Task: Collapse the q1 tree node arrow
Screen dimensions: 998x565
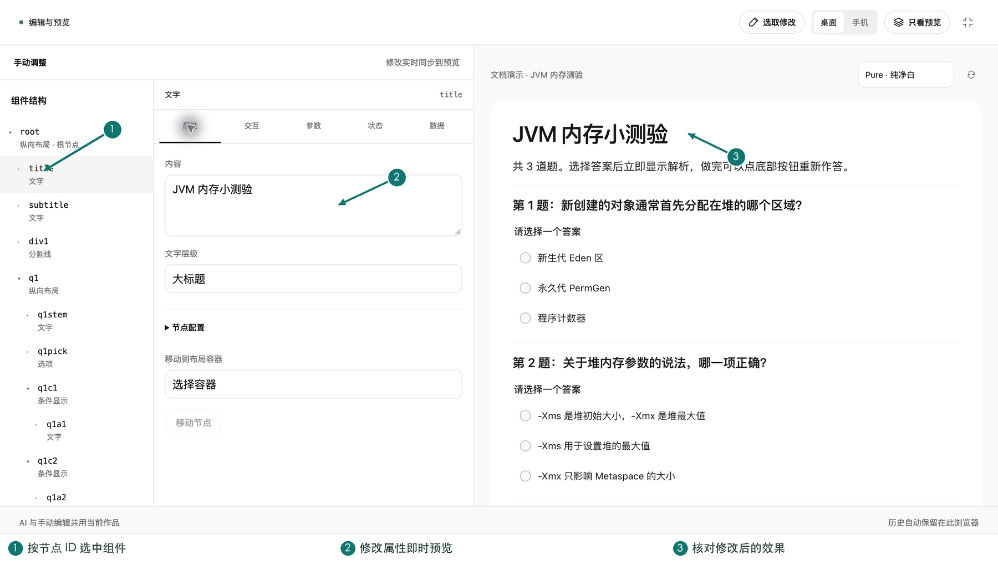Action: (x=19, y=279)
